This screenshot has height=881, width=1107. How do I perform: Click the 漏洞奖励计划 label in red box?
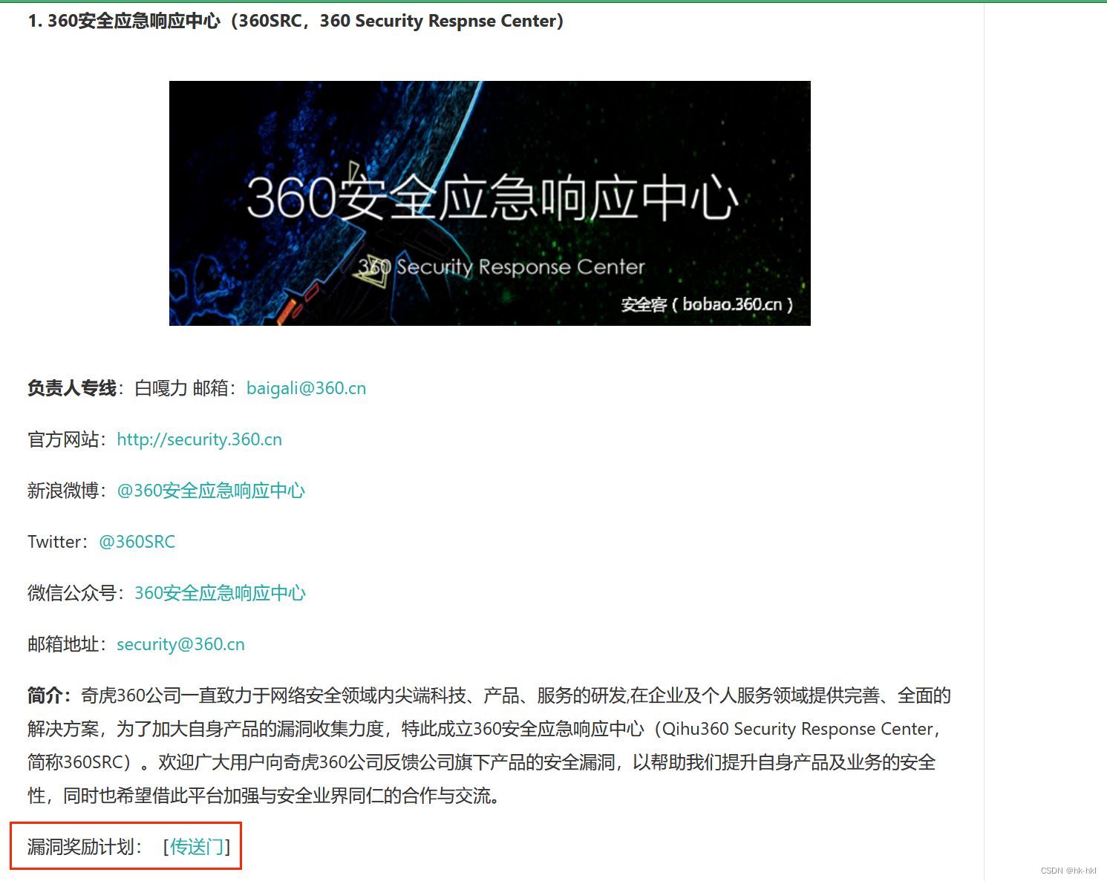click(83, 846)
